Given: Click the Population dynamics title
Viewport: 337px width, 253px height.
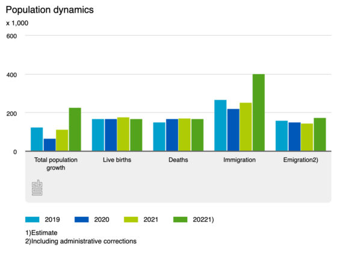Looking at the screenshot, I should [x=49, y=10].
